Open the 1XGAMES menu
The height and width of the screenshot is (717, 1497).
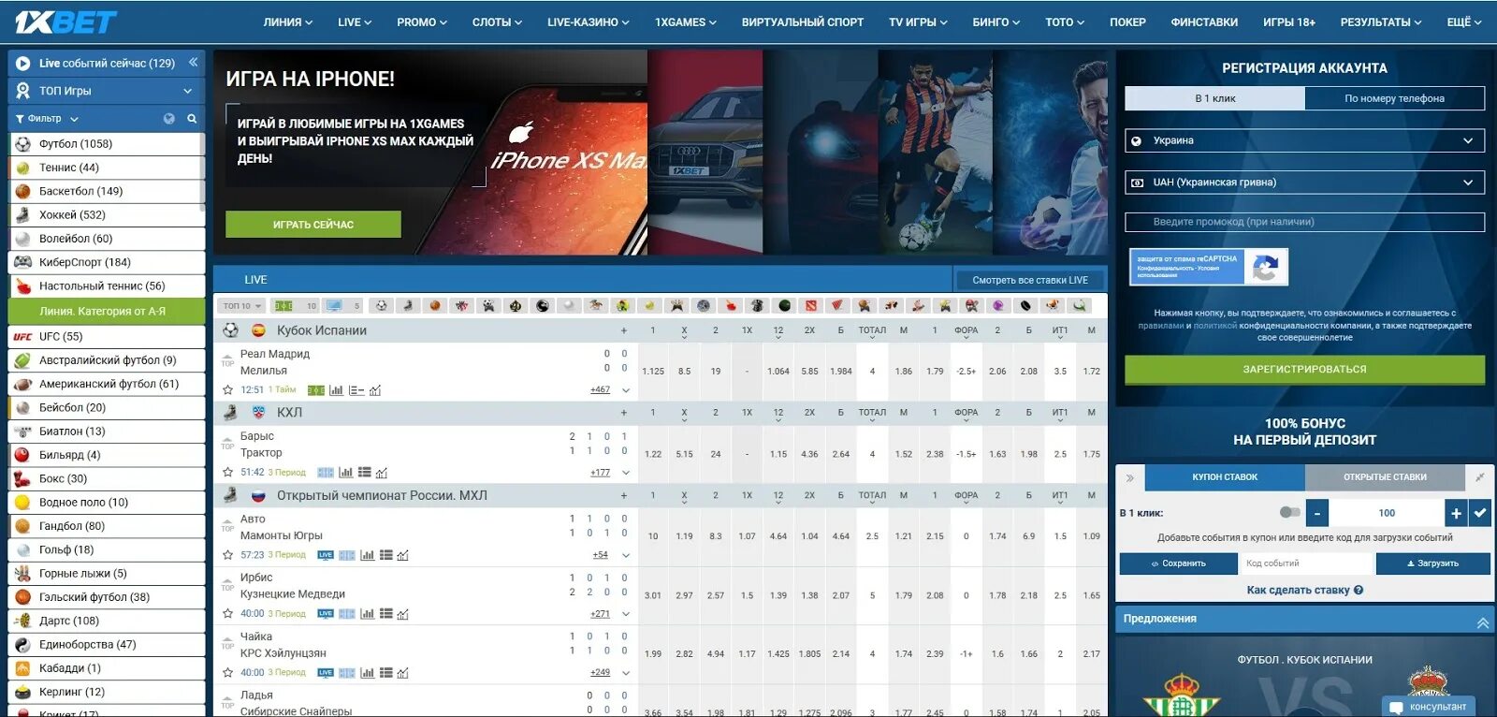point(686,22)
